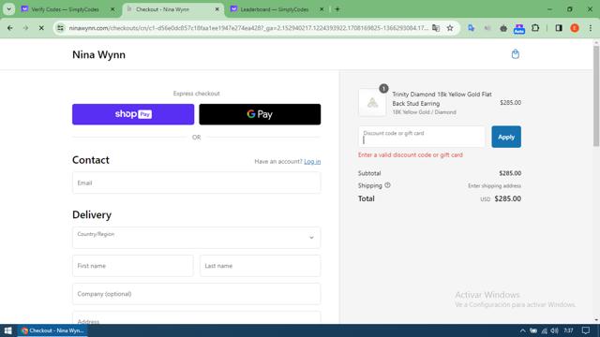This screenshot has width=600, height=337.
Task: Click the Nina Wynn store title
Action: click(98, 54)
